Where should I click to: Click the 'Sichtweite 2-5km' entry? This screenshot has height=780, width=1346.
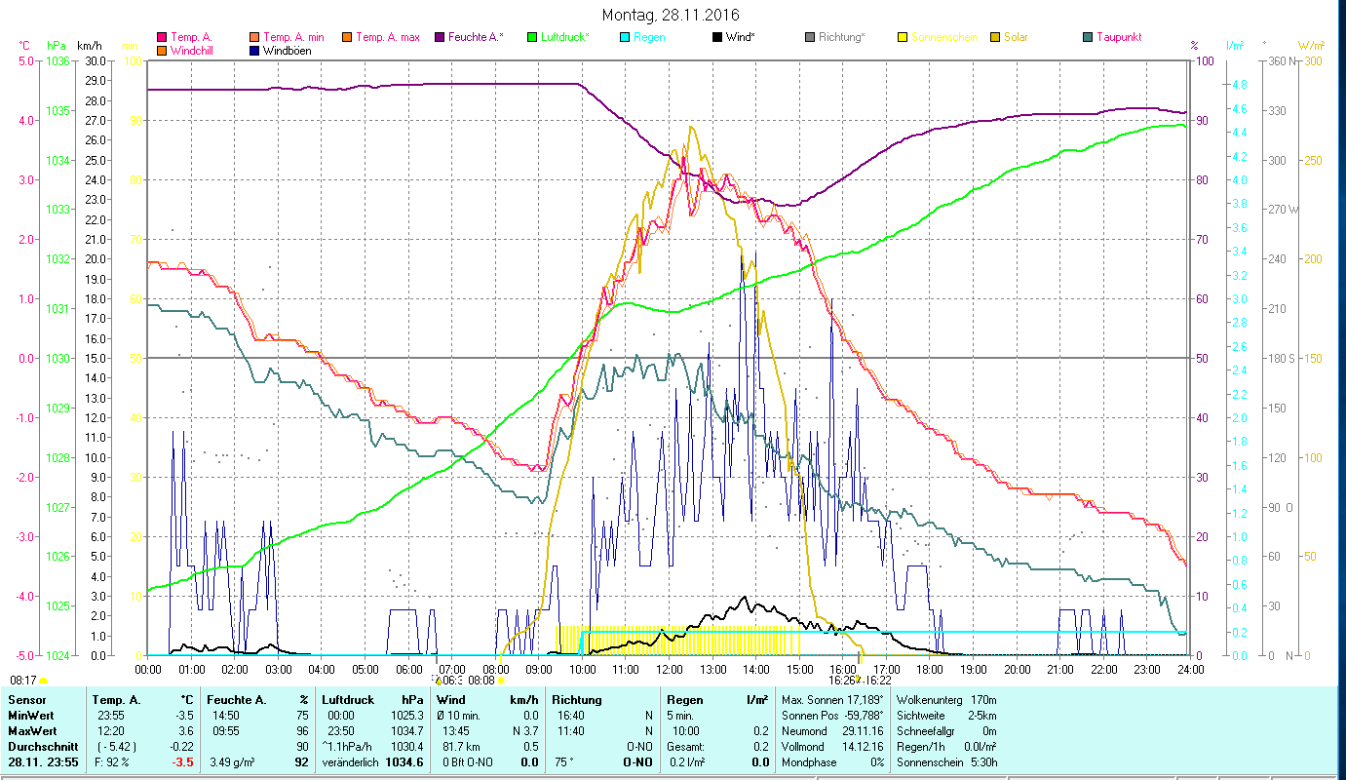[x=946, y=716]
